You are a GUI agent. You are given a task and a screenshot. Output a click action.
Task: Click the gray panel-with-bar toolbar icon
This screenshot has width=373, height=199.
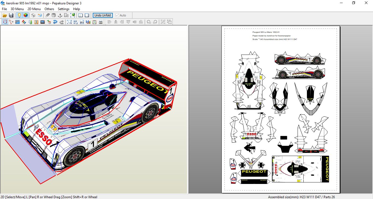(66, 15)
